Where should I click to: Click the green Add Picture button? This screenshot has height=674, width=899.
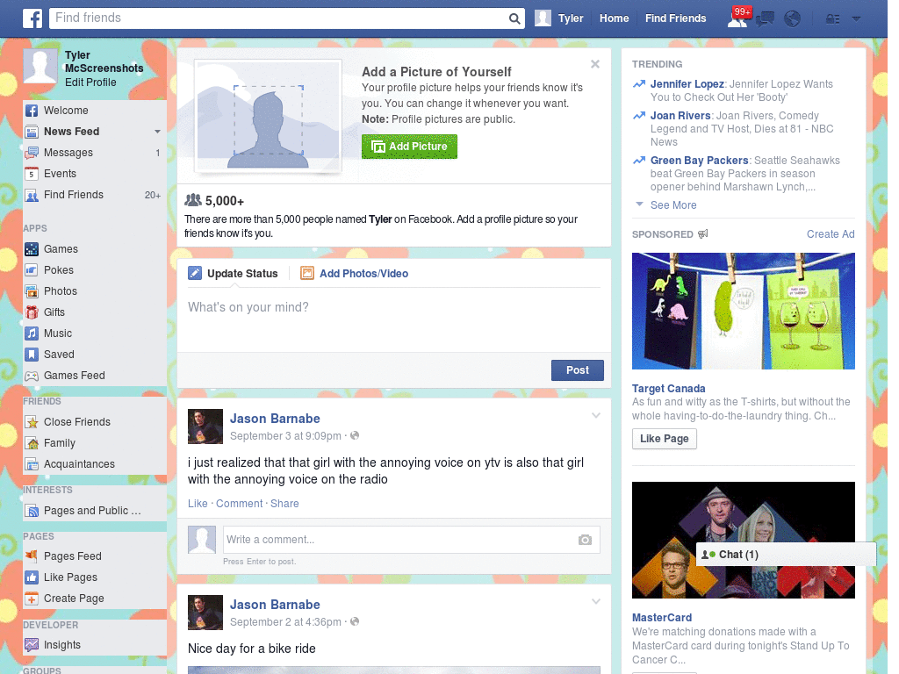click(x=409, y=147)
